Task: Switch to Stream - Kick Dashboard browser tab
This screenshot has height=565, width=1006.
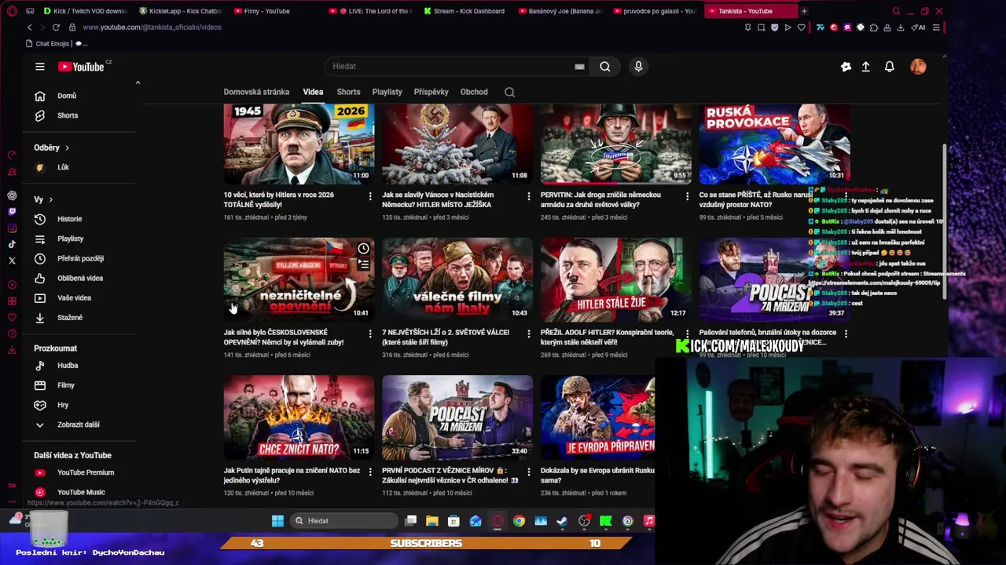Action: click(x=467, y=11)
